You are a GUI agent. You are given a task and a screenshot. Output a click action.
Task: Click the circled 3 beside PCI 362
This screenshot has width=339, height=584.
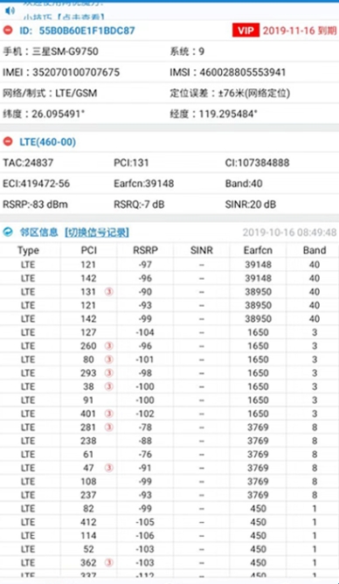point(108,563)
